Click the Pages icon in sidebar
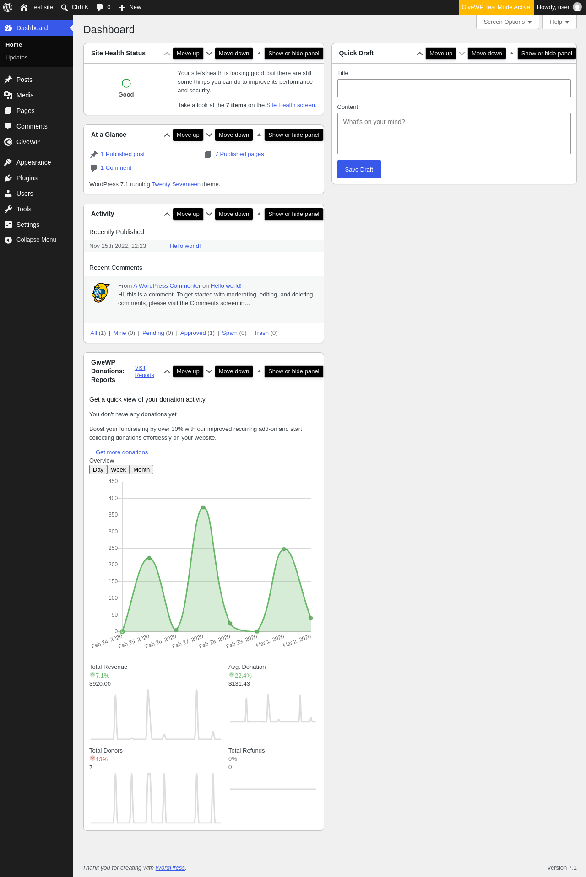The image size is (586, 877). (8, 111)
